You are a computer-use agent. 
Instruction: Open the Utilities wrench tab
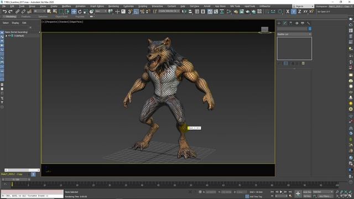pos(308,23)
